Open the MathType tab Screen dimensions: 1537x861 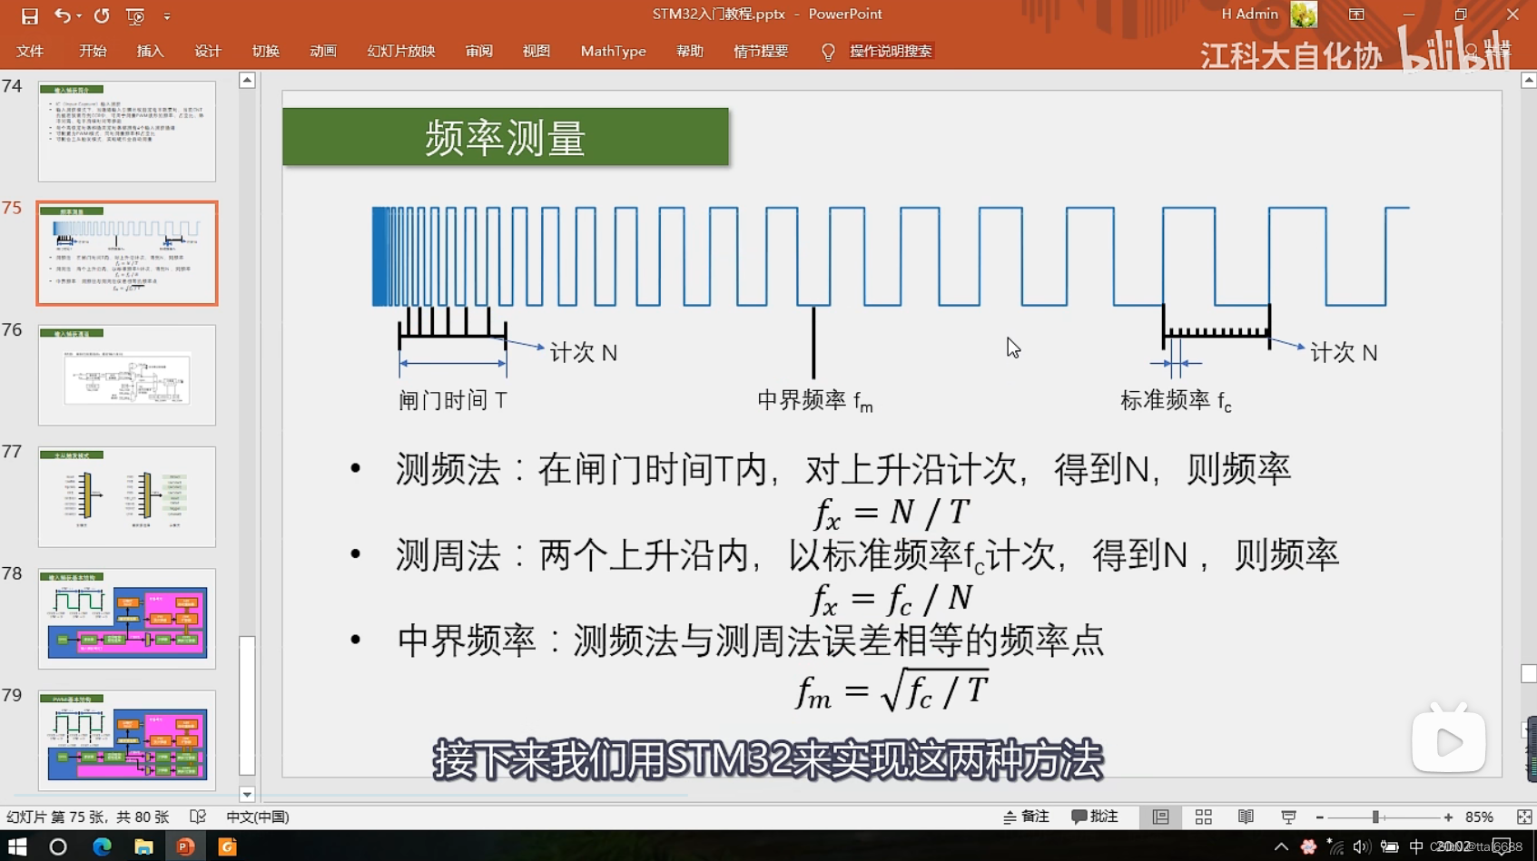coord(613,51)
